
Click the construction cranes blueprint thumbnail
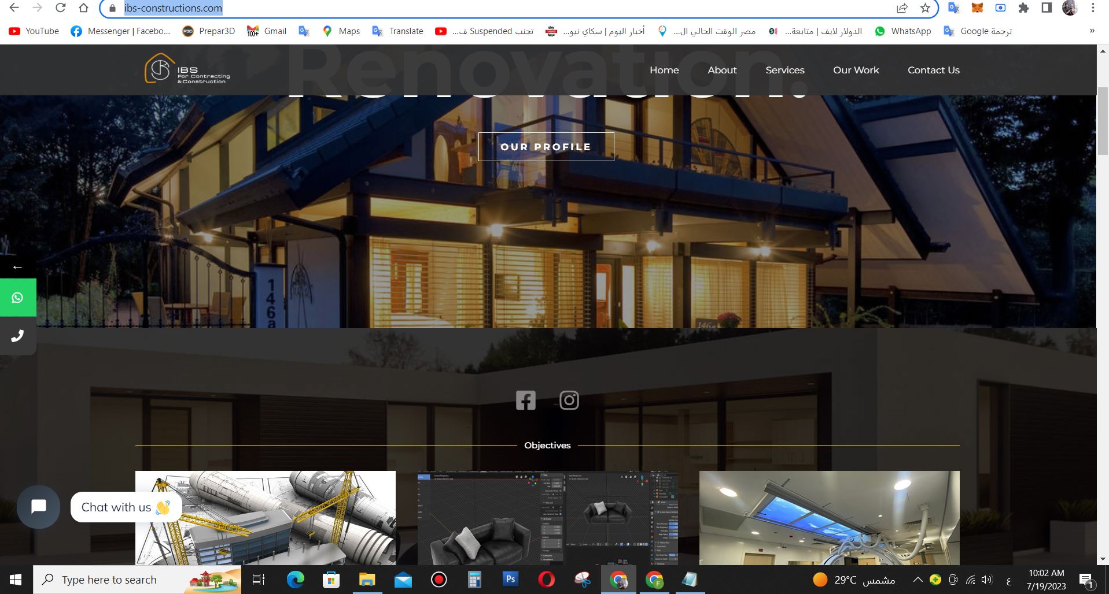coord(265,518)
